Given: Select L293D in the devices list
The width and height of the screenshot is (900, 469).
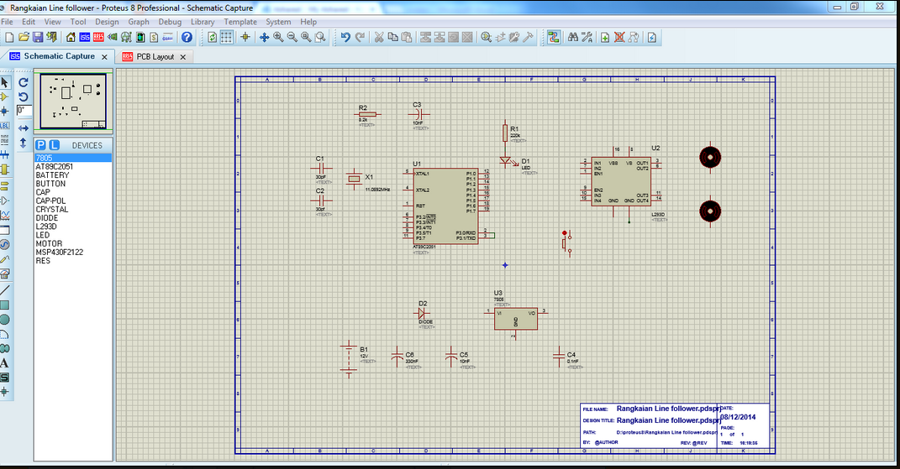Looking at the screenshot, I should (73, 227).
